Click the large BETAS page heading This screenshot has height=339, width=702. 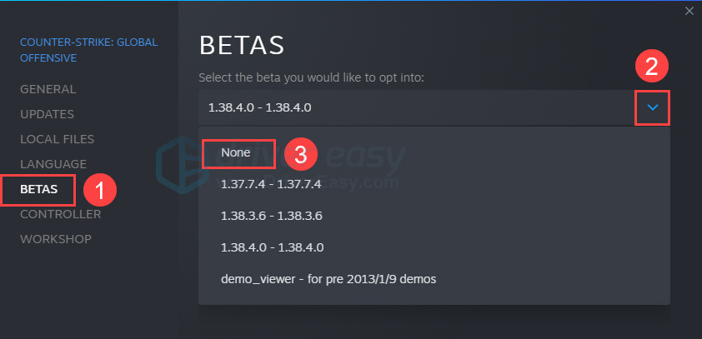pyautogui.click(x=242, y=45)
